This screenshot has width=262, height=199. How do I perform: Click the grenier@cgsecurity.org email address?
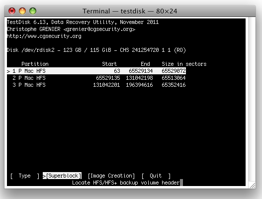click(99, 29)
